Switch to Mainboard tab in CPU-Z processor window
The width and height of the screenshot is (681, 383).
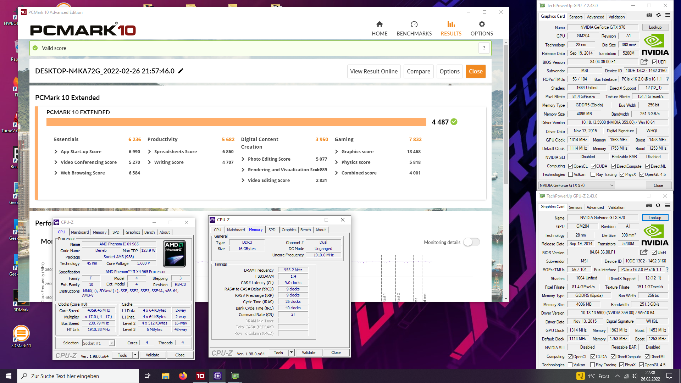tap(80, 232)
